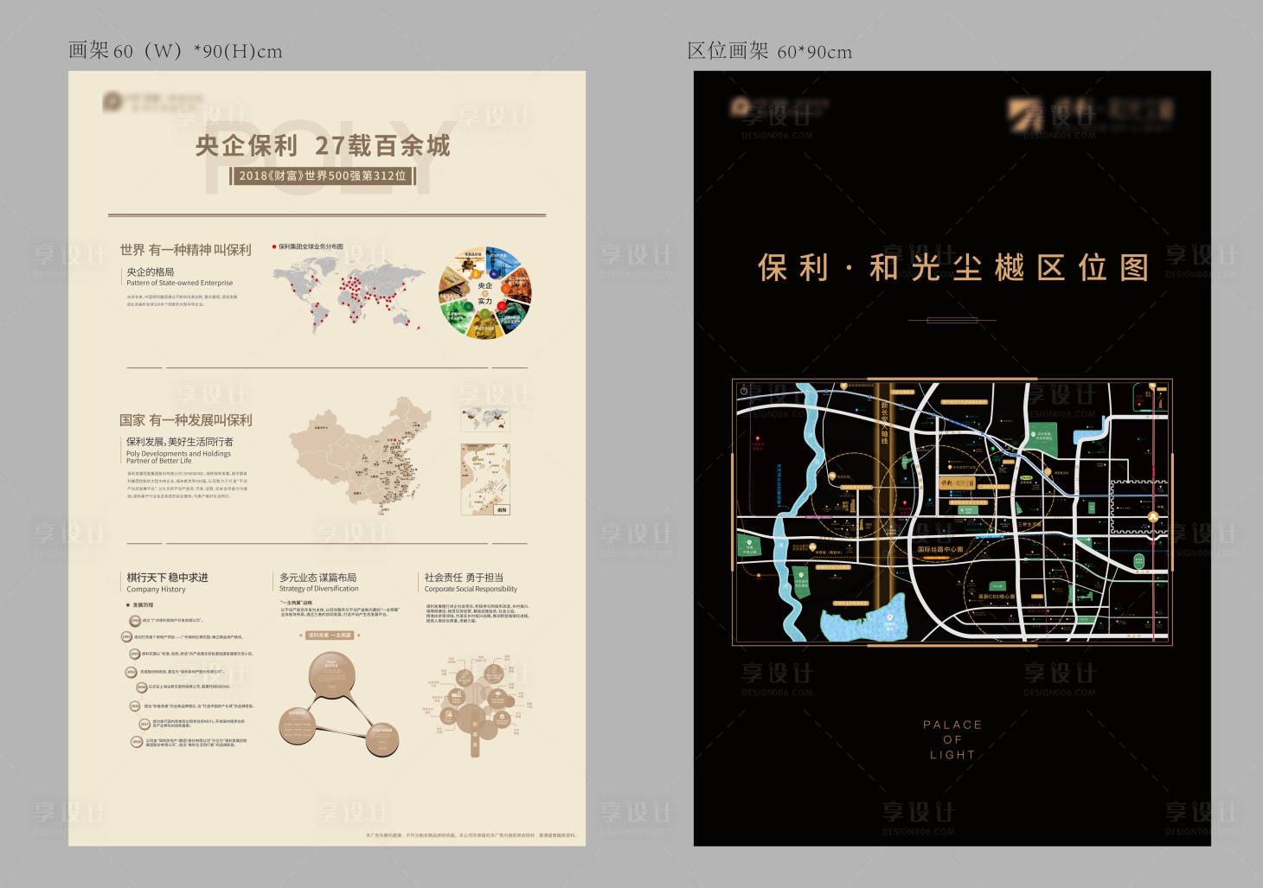This screenshot has width=1263, height=888.
Task: Click the IKEA logo marker on map
Action: 1026,476
